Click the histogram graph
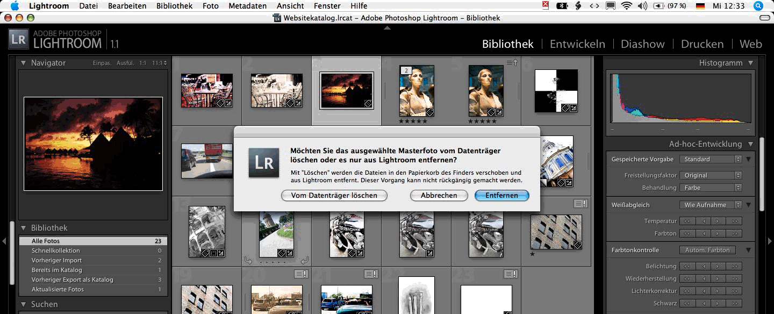 (681, 98)
